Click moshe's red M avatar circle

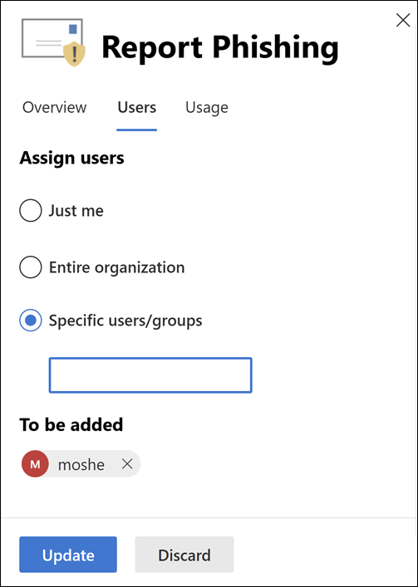pos(35,464)
